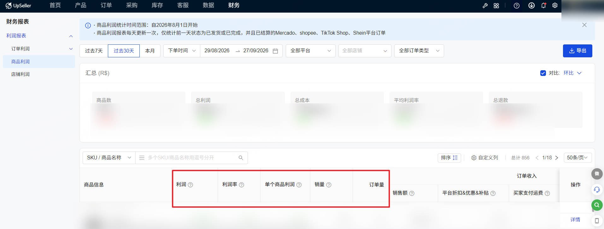The width and height of the screenshot is (604, 229).
Task: Expand the 订单利润 sidebar item
Action: [71, 49]
